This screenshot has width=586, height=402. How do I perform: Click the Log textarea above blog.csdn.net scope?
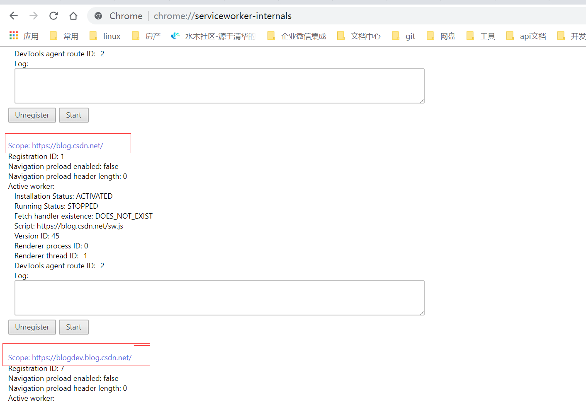[x=219, y=86]
